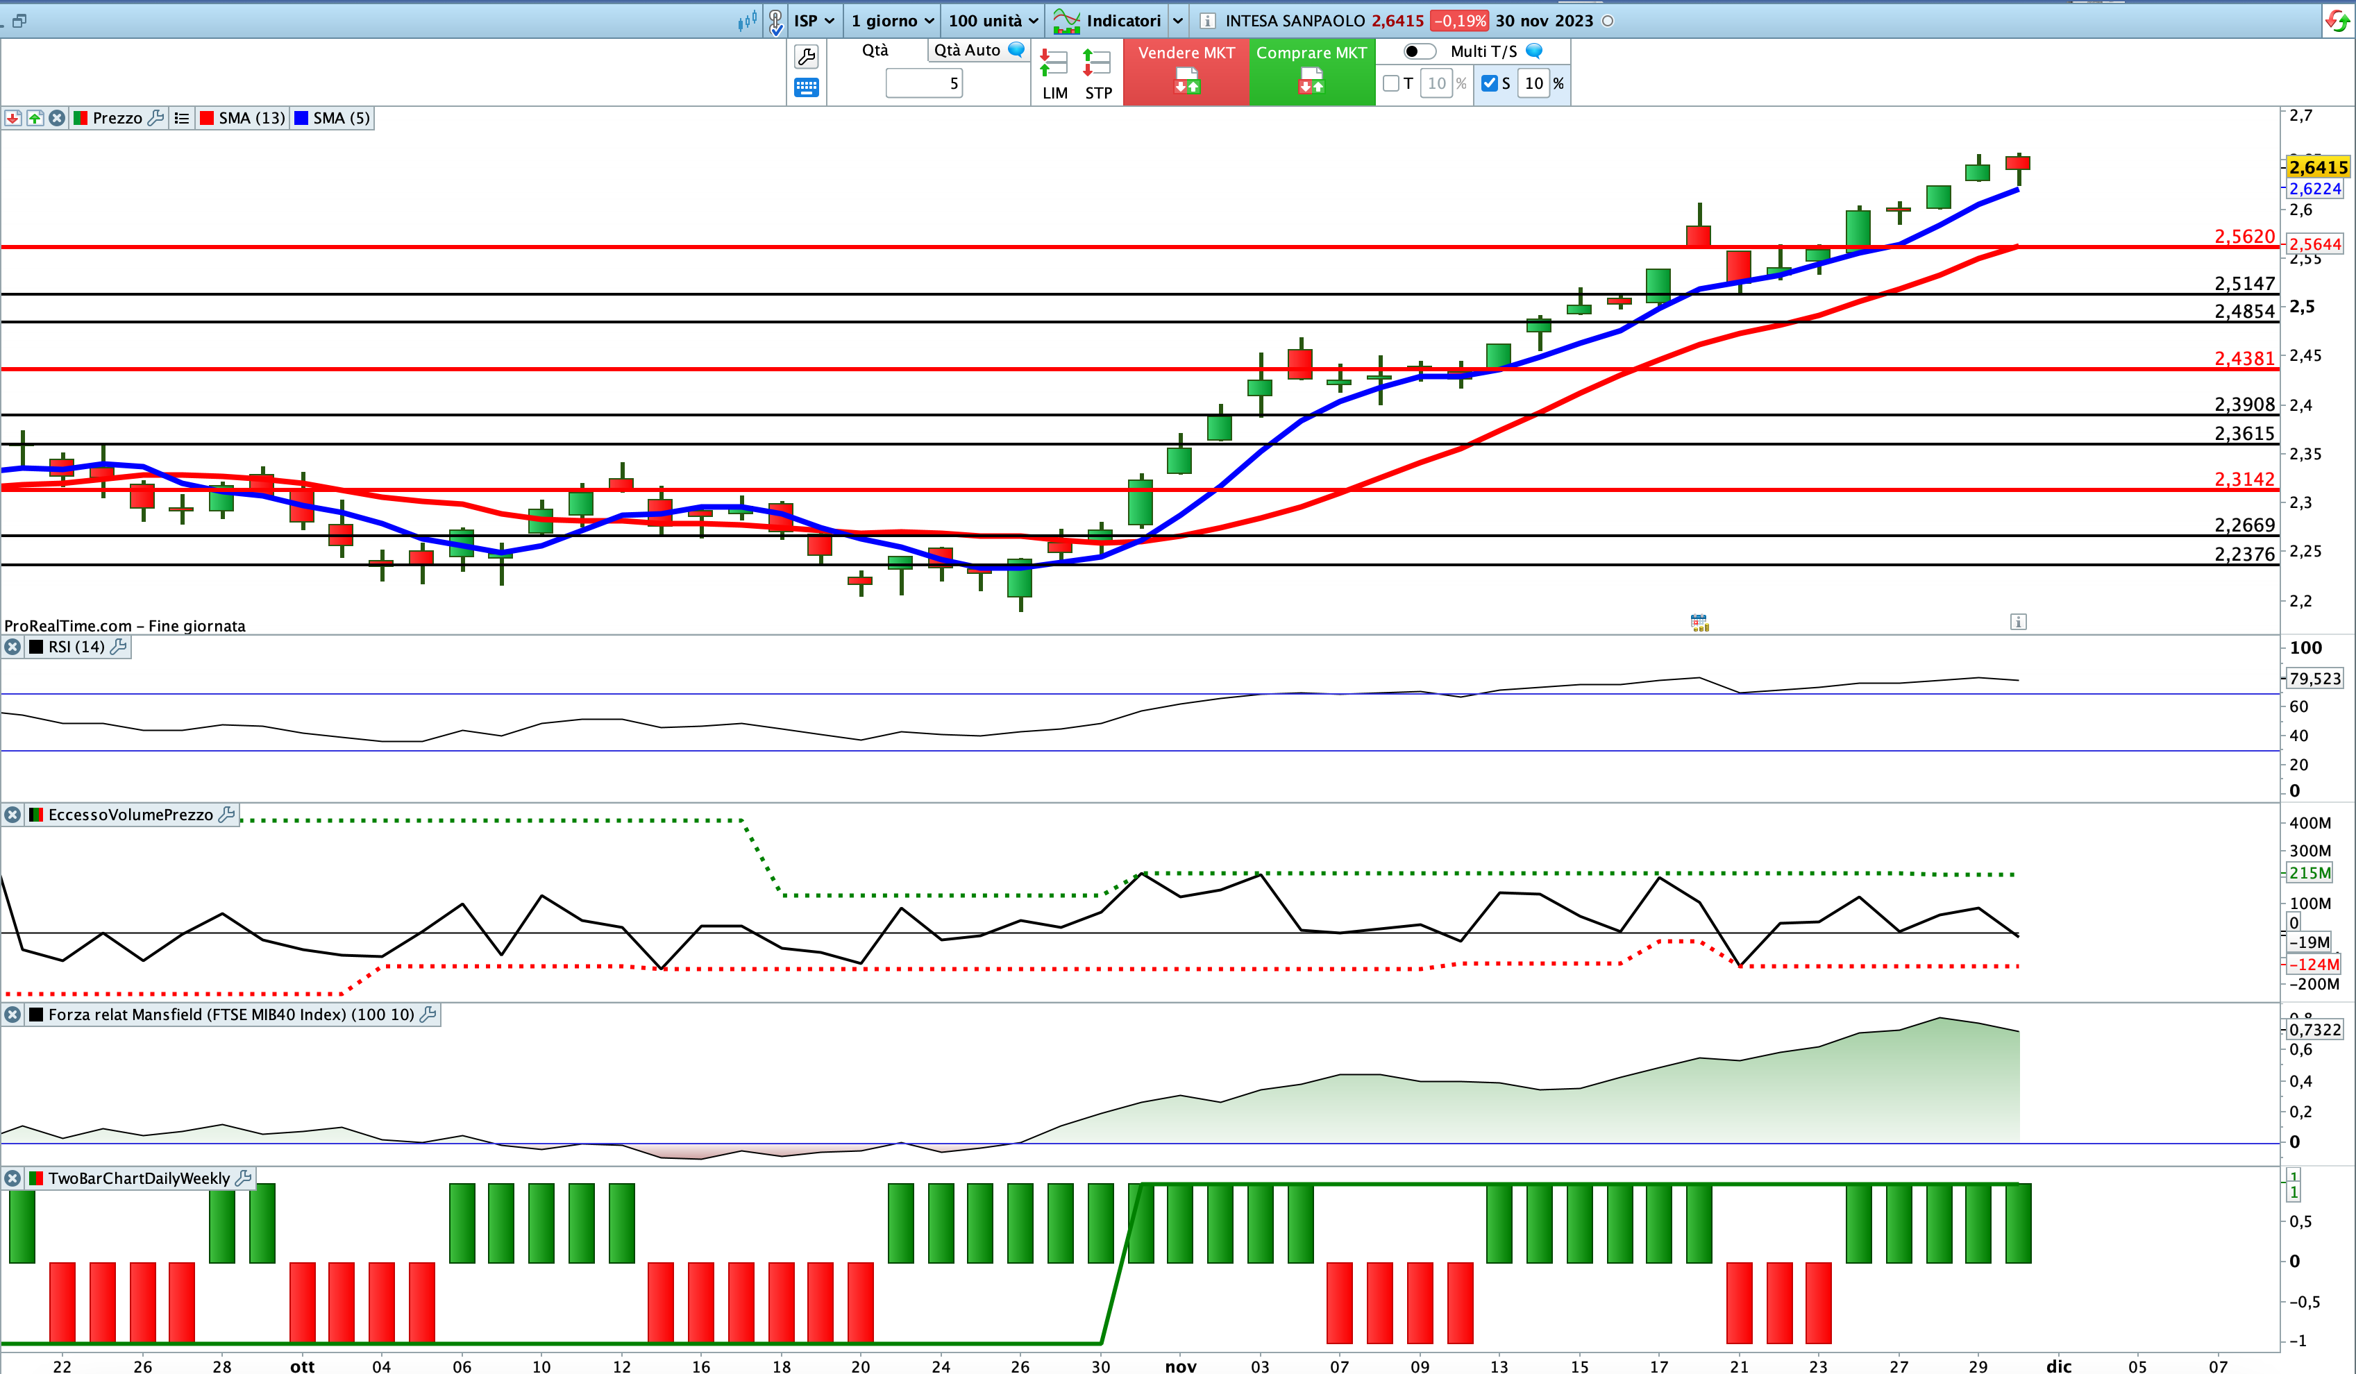This screenshot has width=2356, height=1374.
Task: Open the Indicatori panel
Action: click(x=1107, y=21)
